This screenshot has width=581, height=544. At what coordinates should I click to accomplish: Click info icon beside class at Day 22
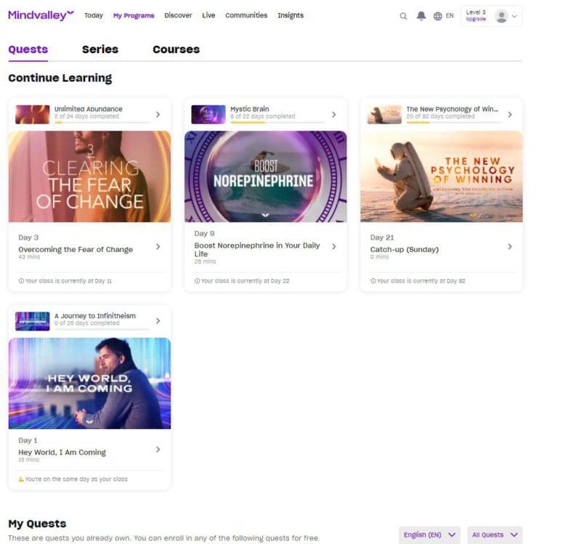tap(197, 281)
